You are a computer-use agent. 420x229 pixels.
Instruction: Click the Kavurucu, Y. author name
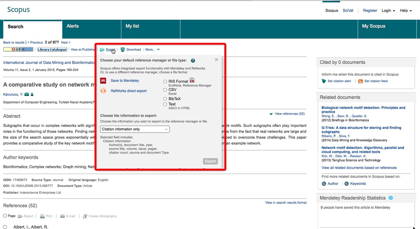[13, 94]
